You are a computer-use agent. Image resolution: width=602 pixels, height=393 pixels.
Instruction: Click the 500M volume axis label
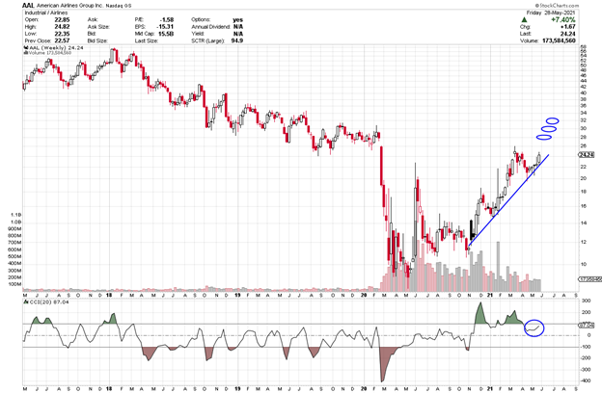15,256
